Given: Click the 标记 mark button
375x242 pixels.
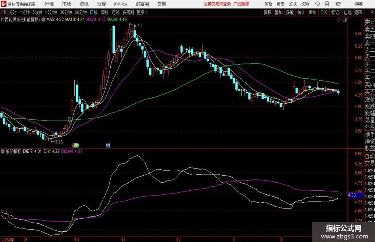Looking at the screenshot, I should [x=335, y=12].
